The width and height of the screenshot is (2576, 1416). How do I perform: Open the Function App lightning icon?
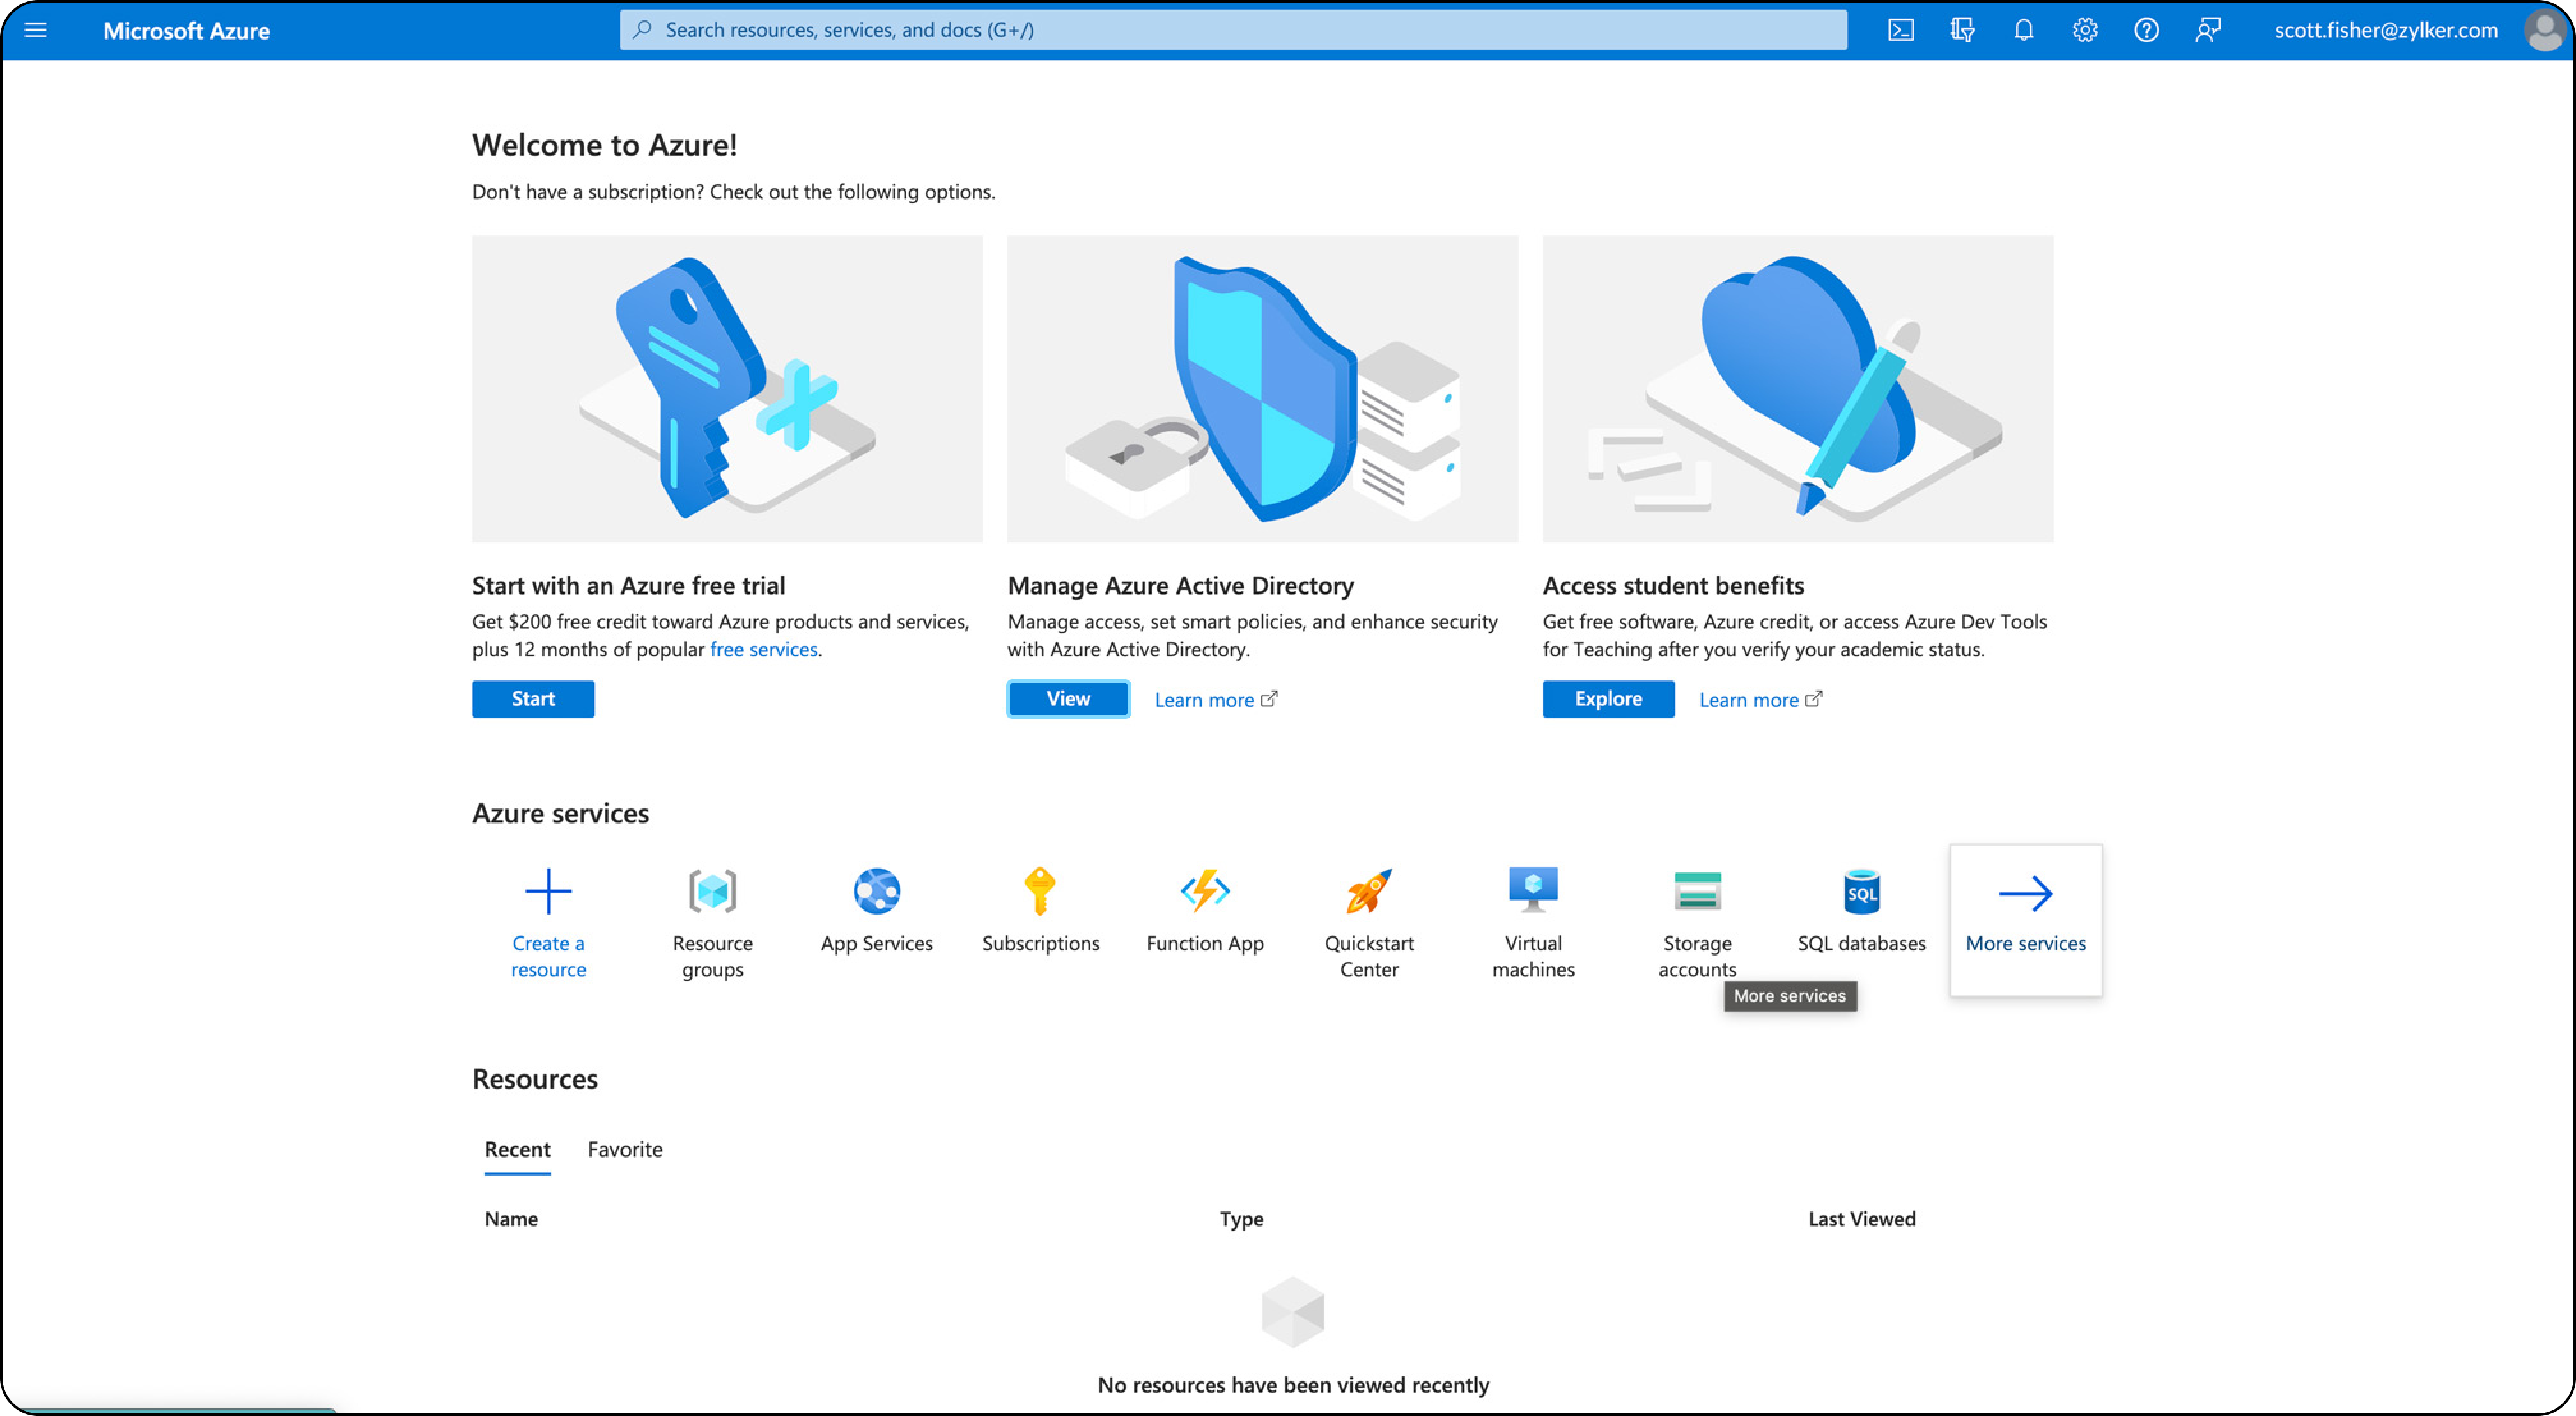[x=1205, y=890]
